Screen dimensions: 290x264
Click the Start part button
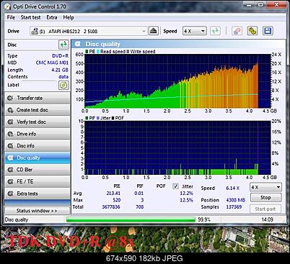(x=265, y=209)
